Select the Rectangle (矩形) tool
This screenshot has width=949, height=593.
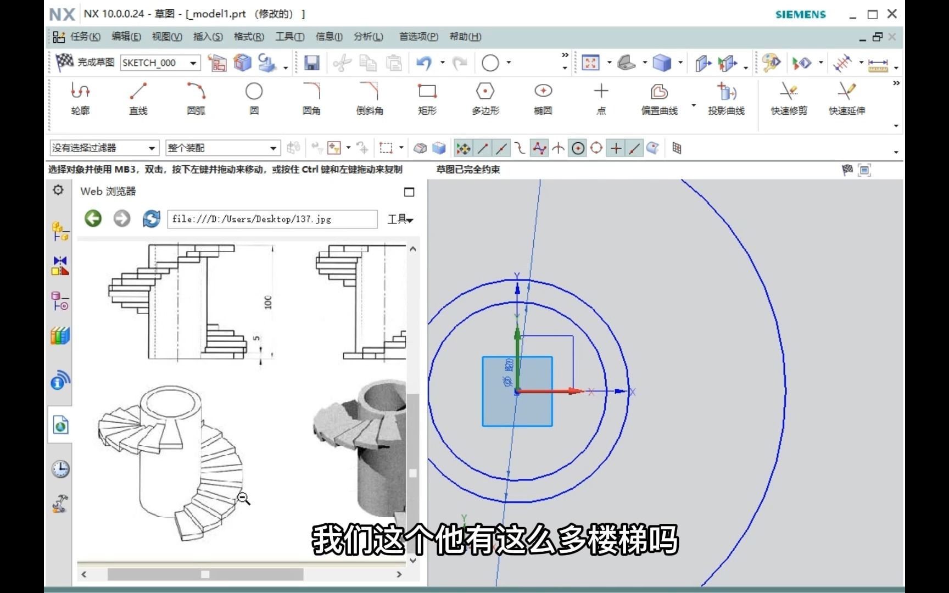click(427, 99)
